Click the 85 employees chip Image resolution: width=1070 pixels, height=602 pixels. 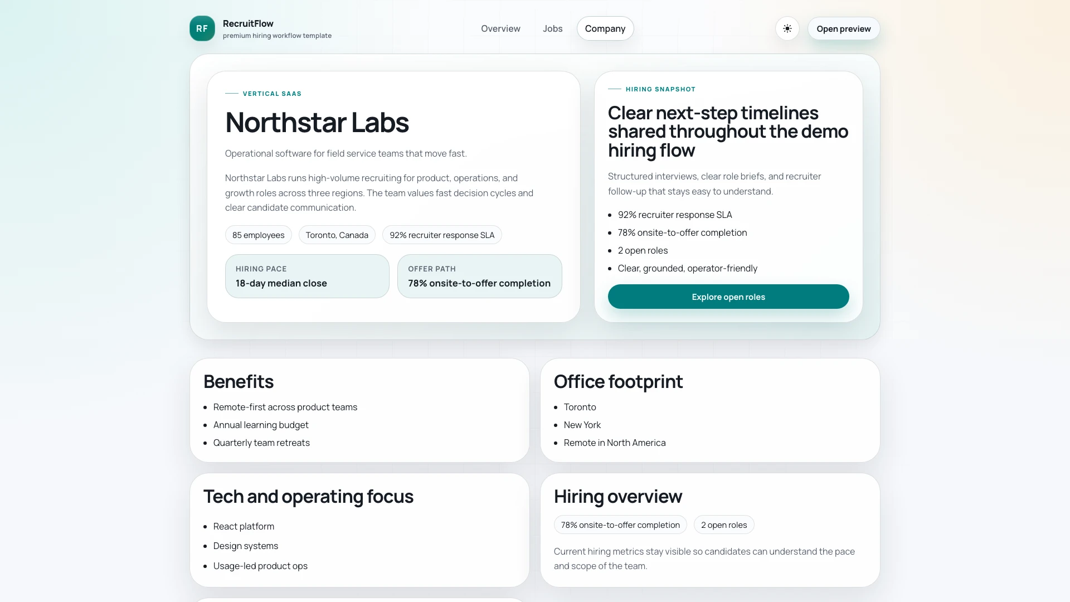(x=258, y=235)
